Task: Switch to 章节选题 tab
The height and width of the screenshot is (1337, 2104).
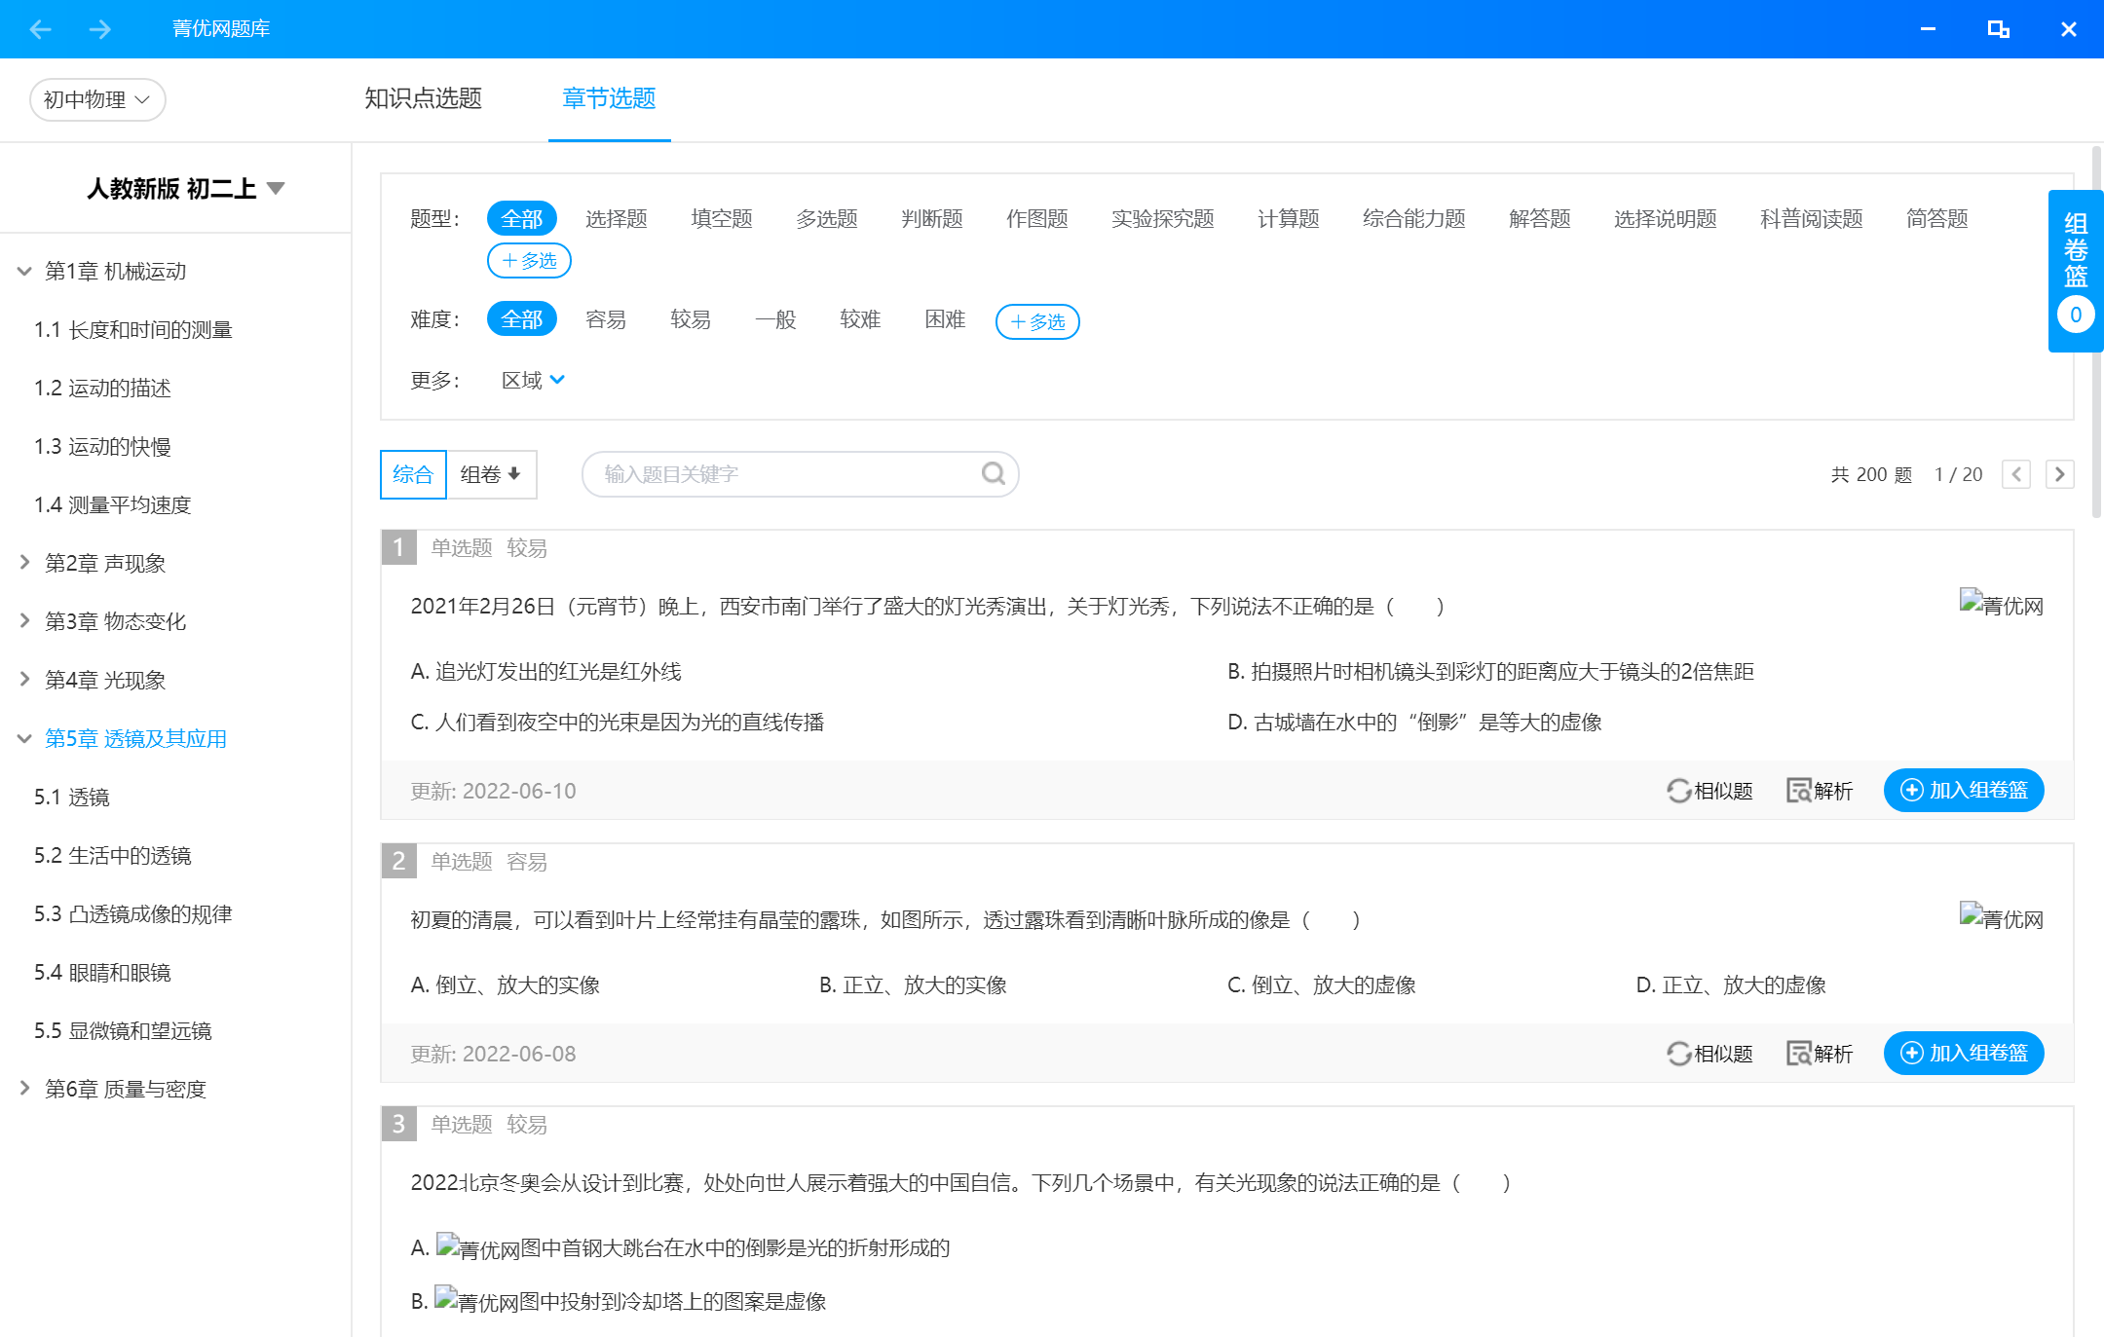Action: [609, 98]
